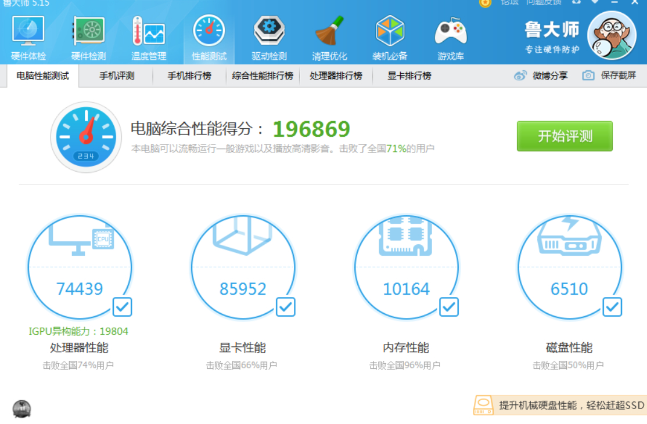Click the disk score 6510
This screenshot has width=647, height=424.
coord(569,289)
